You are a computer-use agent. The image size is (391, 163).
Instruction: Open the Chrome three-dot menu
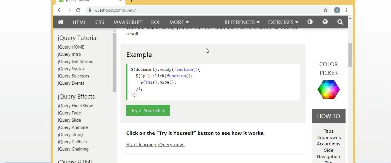(346, 10)
